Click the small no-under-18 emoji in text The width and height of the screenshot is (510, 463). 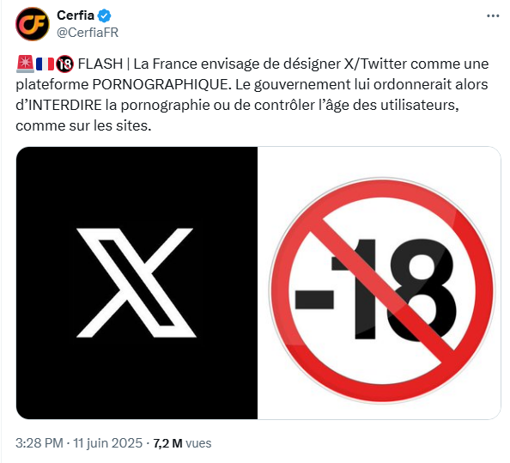[x=64, y=64]
